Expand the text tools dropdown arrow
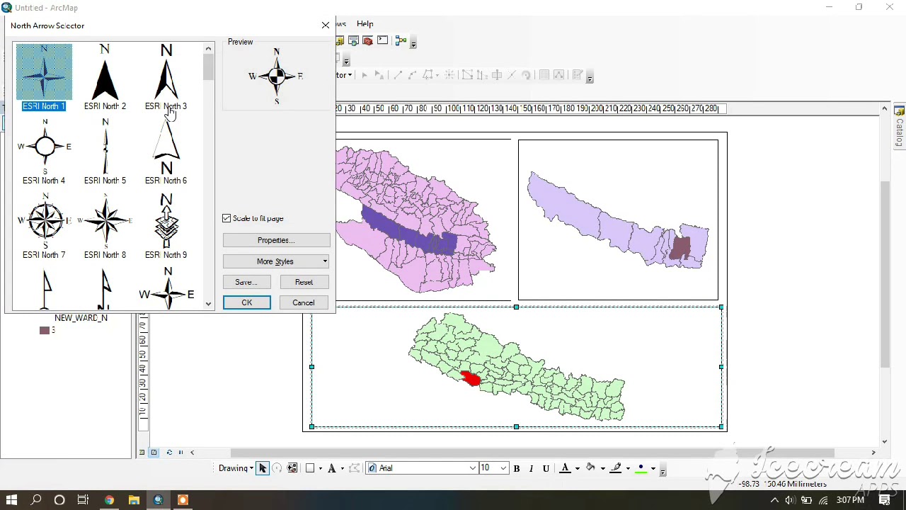The width and height of the screenshot is (906, 510). 342,468
